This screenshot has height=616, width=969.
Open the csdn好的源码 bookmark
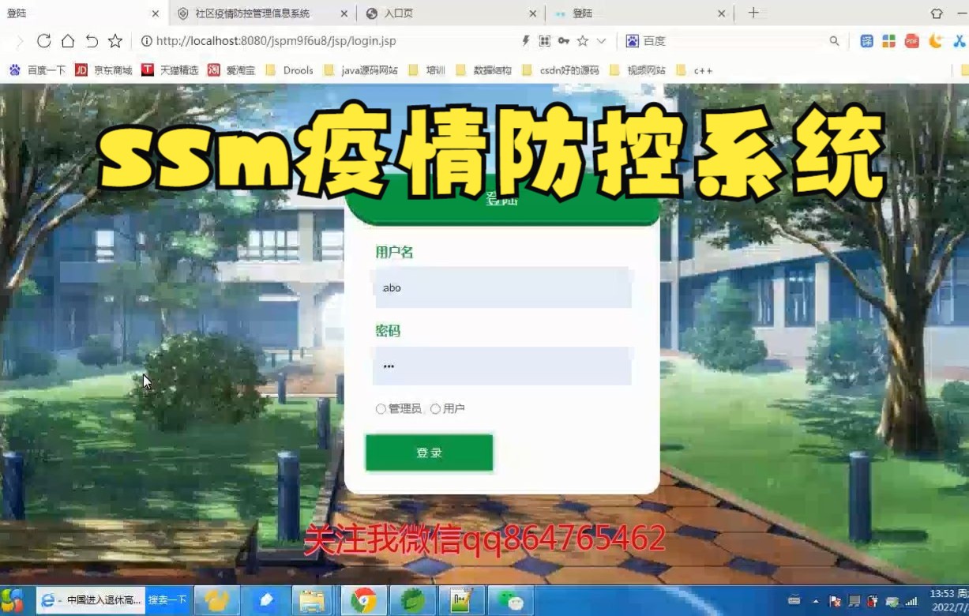pyautogui.click(x=570, y=69)
